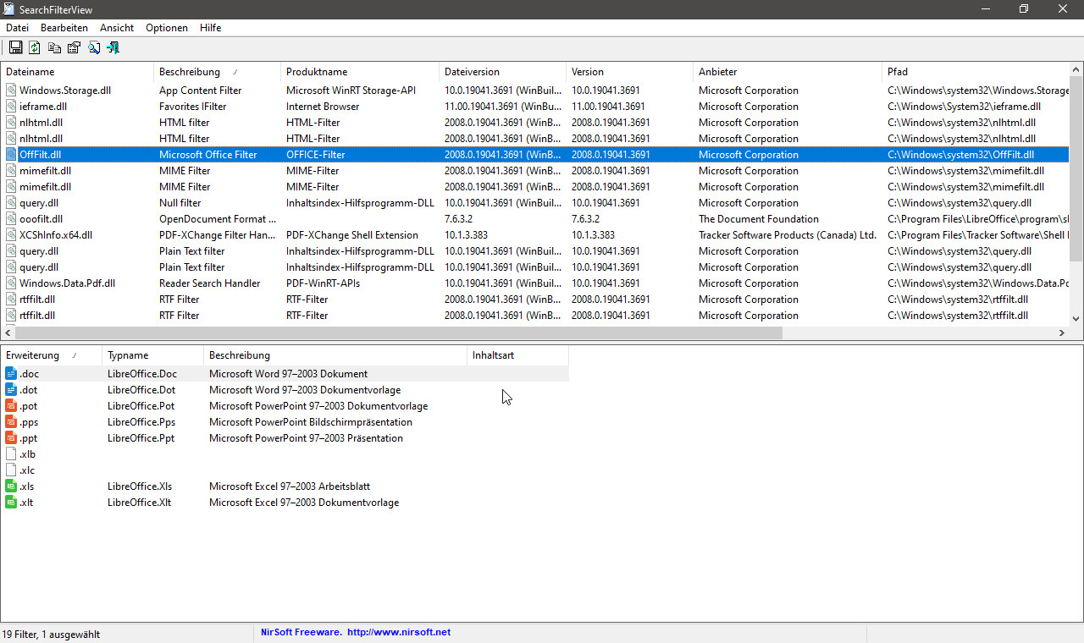
Task: Sort by Inhaltsart column header
Action: tap(517, 355)
